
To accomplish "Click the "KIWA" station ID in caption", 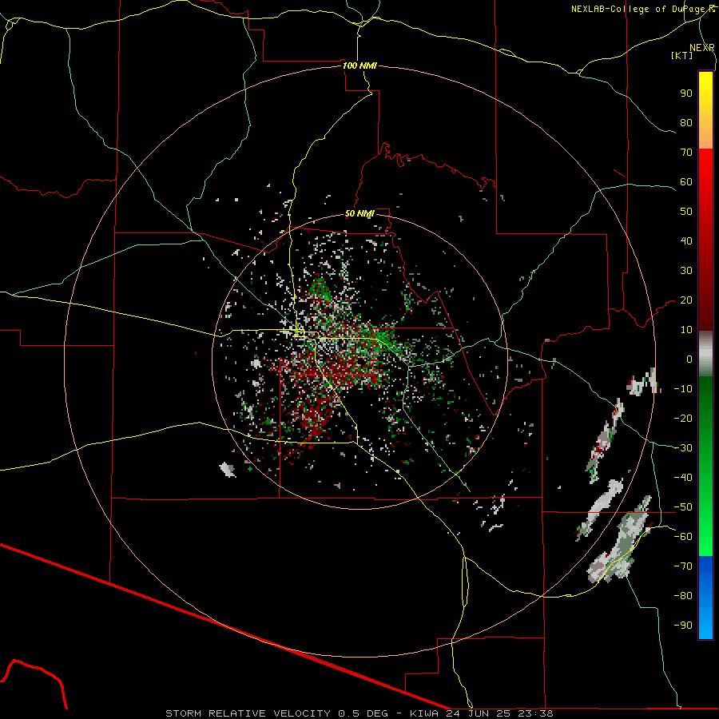I will pyautogui.click(x=424, y=713).
